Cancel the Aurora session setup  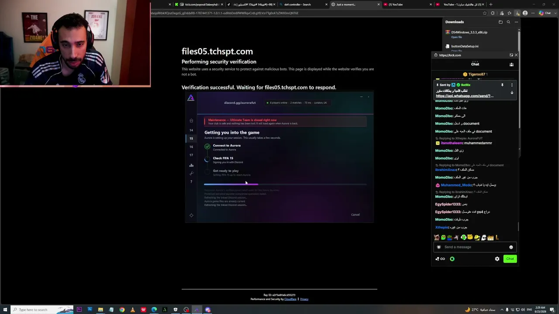point(355,215)
